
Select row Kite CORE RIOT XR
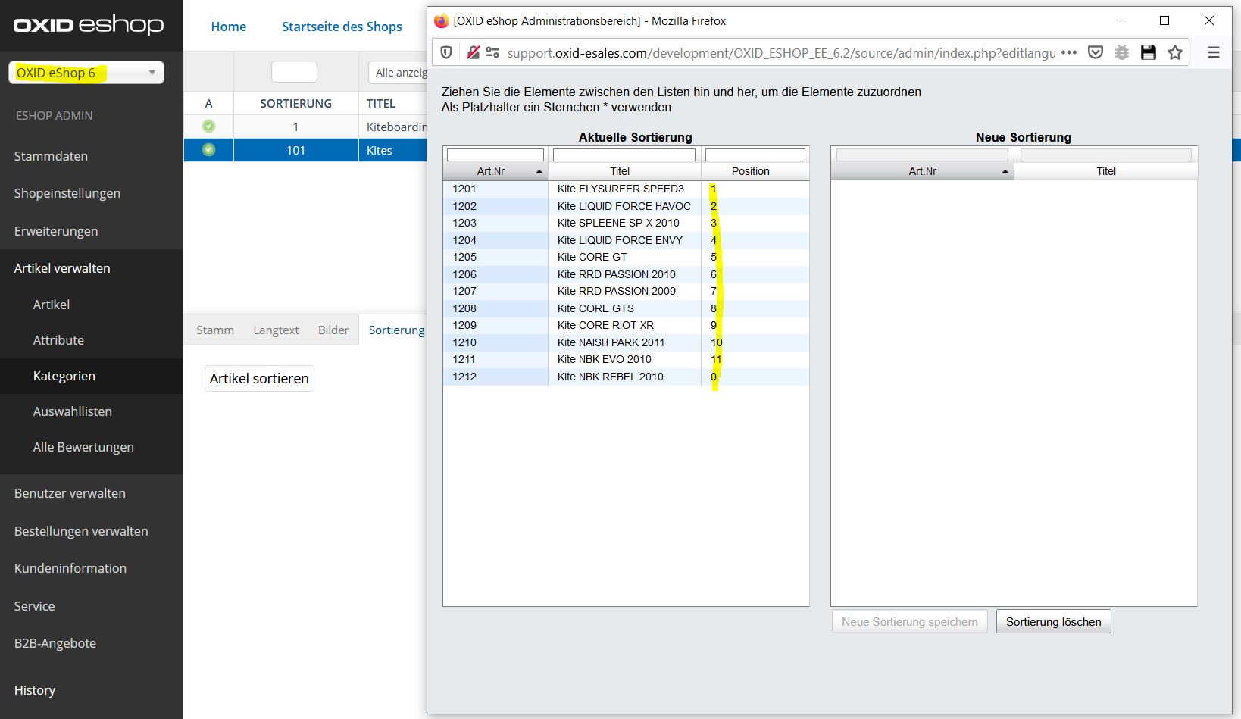(x=626, y=325)
